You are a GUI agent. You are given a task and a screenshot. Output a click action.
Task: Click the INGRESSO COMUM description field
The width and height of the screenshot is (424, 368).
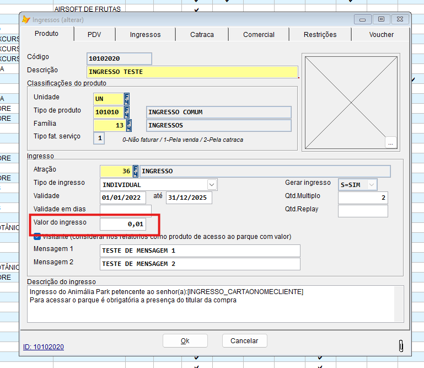[x=219, y=112]
